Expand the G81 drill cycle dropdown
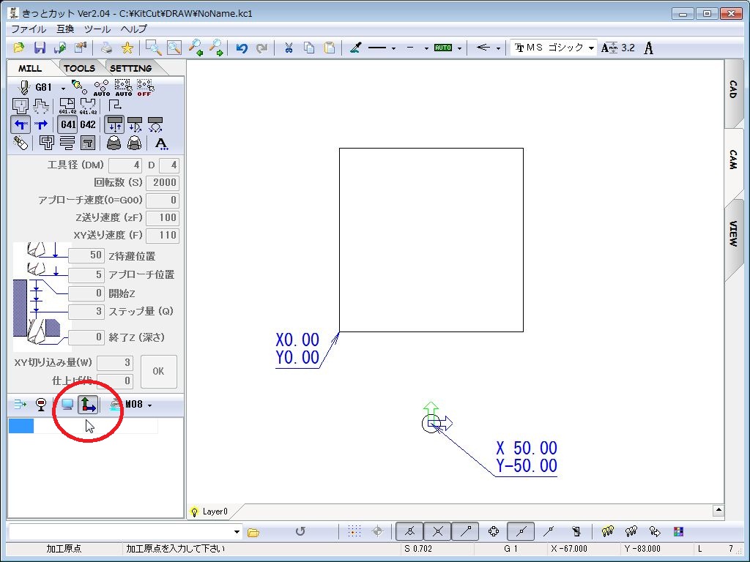Image resolution: width=750 pixels, height=562 pixels. (x=63, y=89)
